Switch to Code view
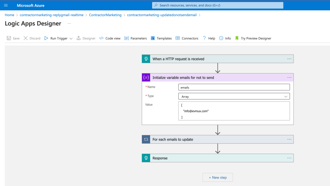Viewport: 330px width, 186px height. (113, 38)
